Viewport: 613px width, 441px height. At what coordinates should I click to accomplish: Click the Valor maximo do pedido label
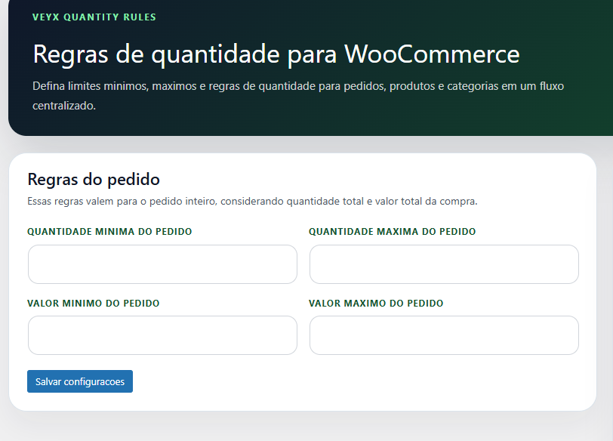pos(375,303)
